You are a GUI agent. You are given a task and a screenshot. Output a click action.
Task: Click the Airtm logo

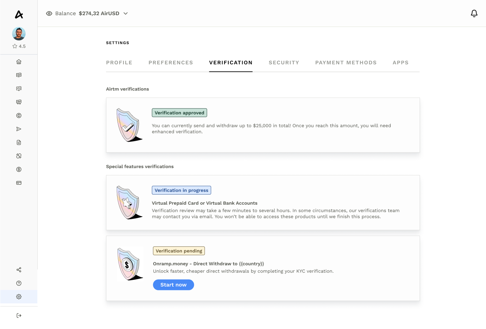point(19,14)
